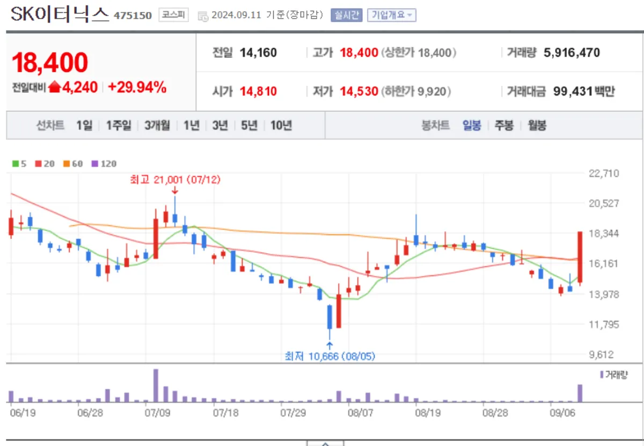Switch to 월봉 monthly candle chart
Viewport: 644px width, 446px height.
click(537, 126)
